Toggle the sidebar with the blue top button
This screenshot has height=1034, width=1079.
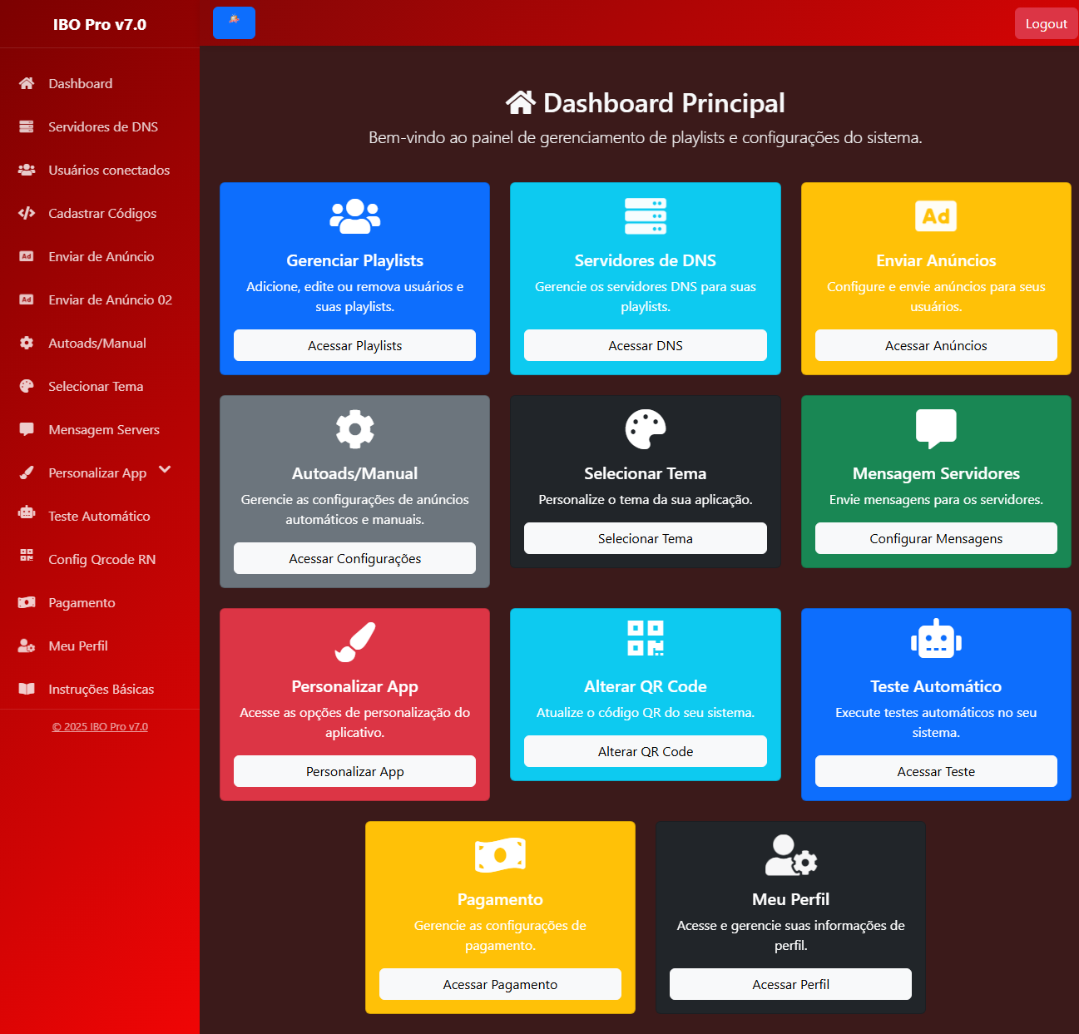pos(234,22)
